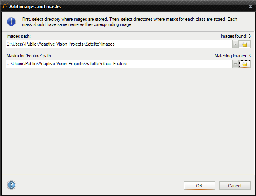
Task: Confirm with the OK button
Action: click(199, 186)
